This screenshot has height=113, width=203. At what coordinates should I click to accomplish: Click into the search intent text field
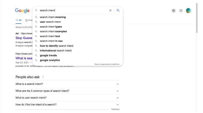point(74,10)
